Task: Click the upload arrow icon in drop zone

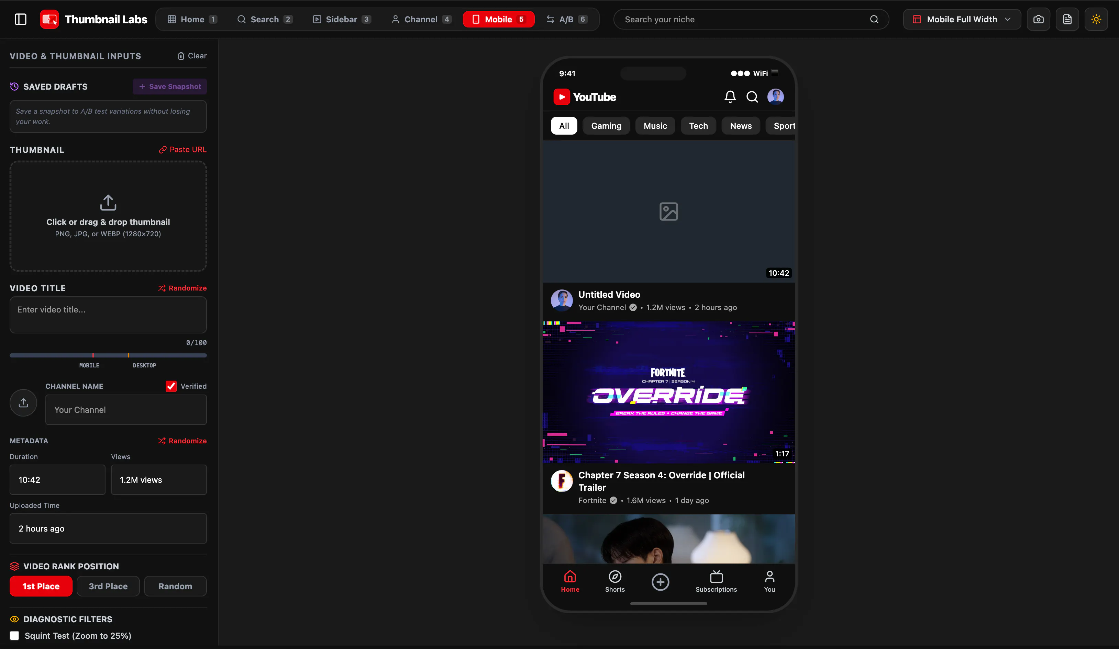Action: [108, 202]
